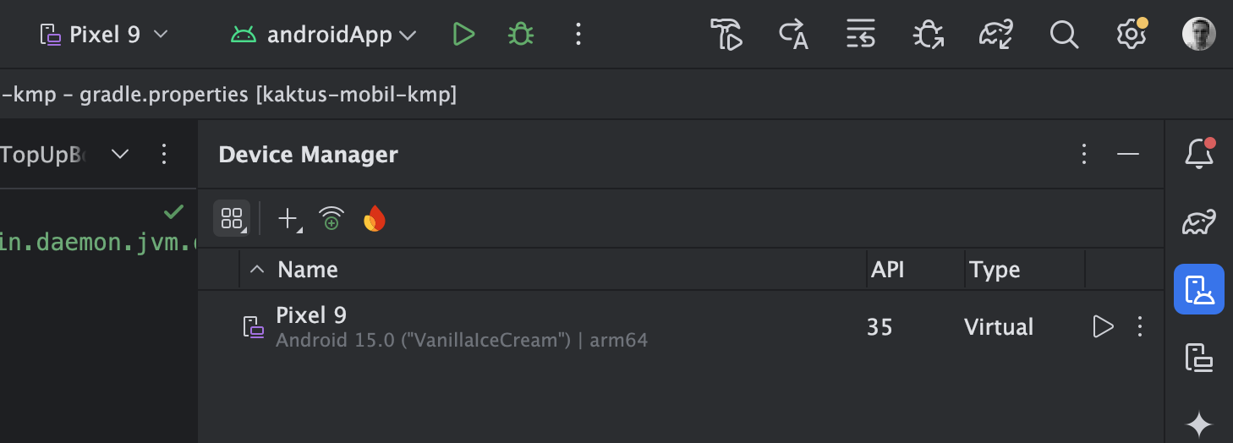Open the Gemini sparkle tool window

click(x=1199, y=424)
